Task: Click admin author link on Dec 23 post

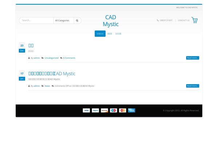Action: click(x=37, y=58)
